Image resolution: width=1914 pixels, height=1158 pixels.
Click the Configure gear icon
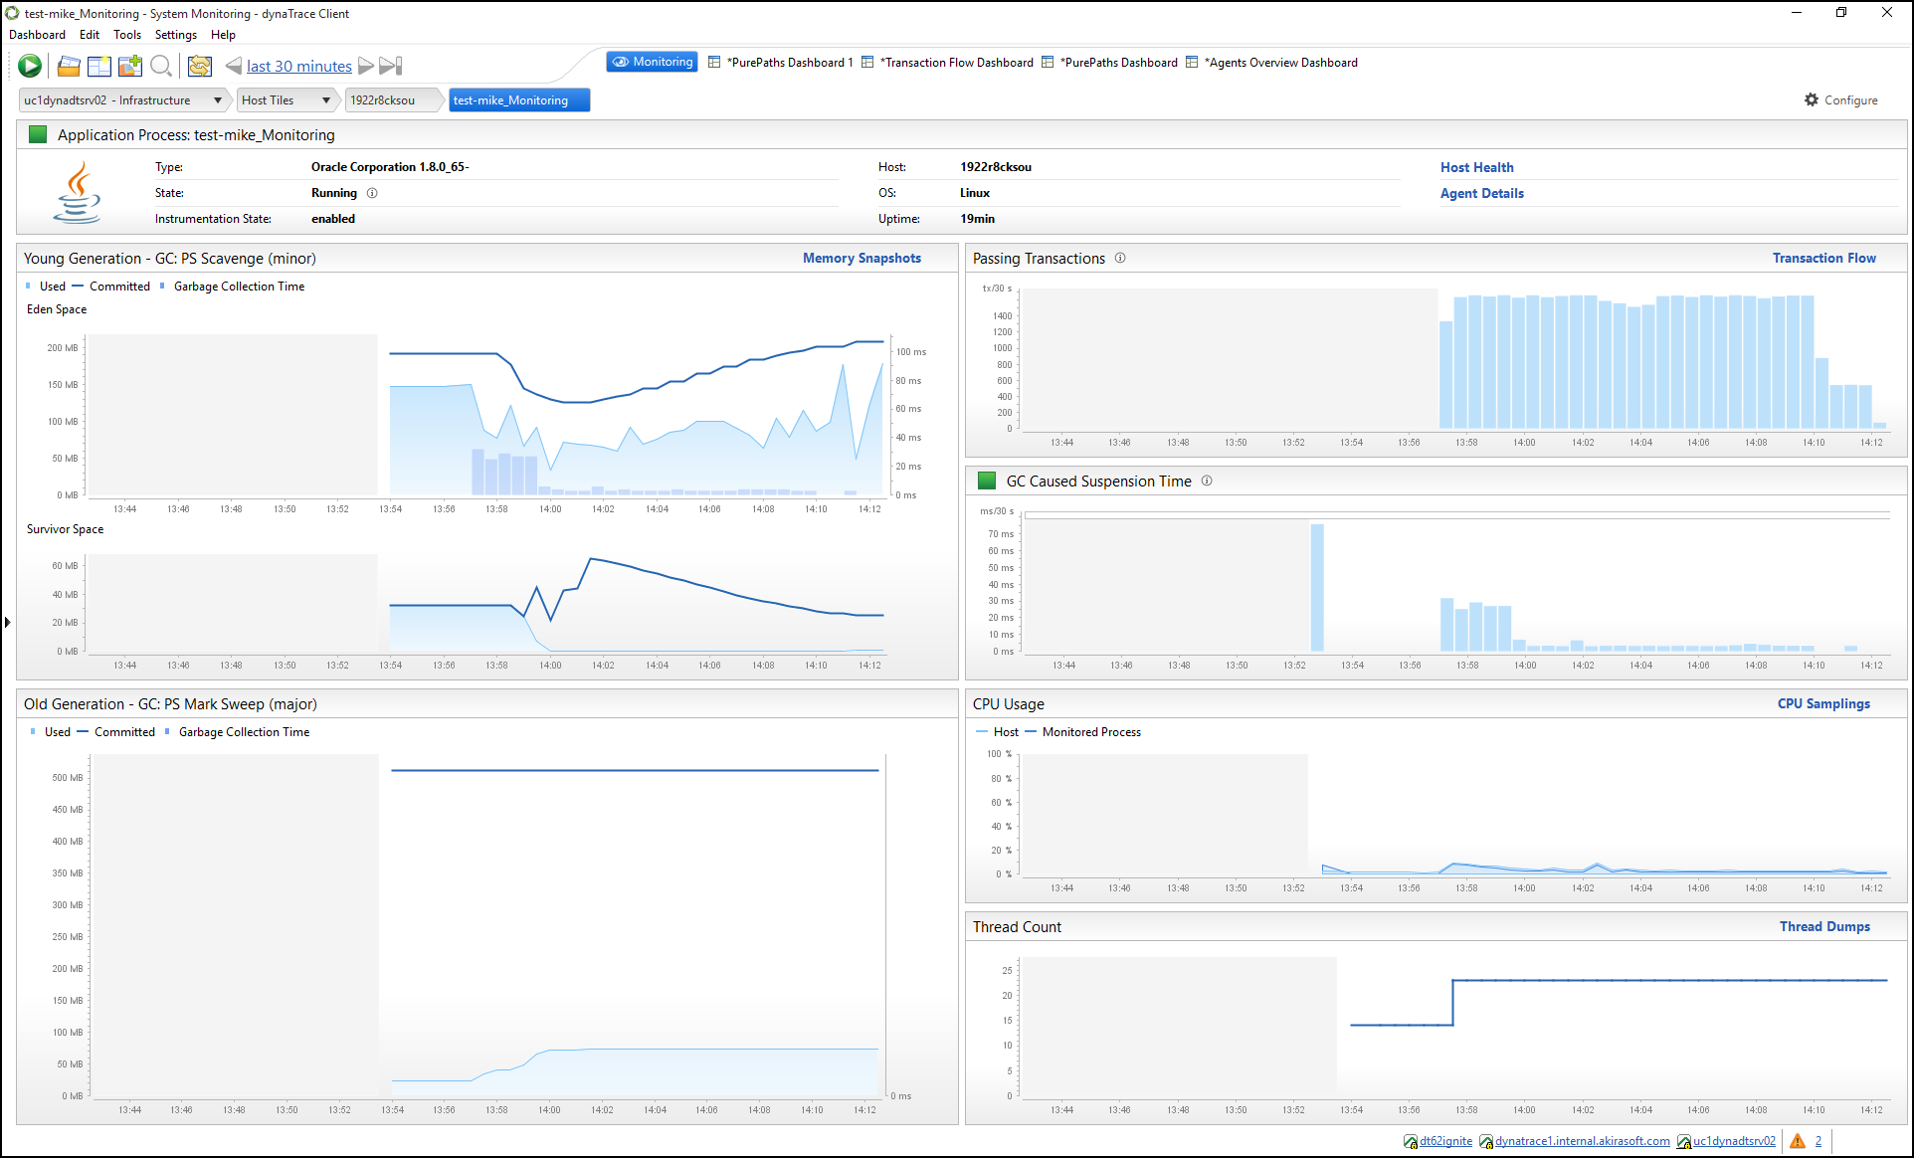pyautogui.click(x=1812, y=100)
